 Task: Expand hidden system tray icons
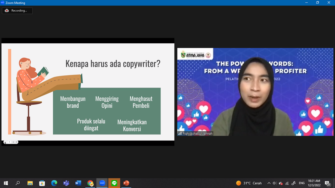269,183
